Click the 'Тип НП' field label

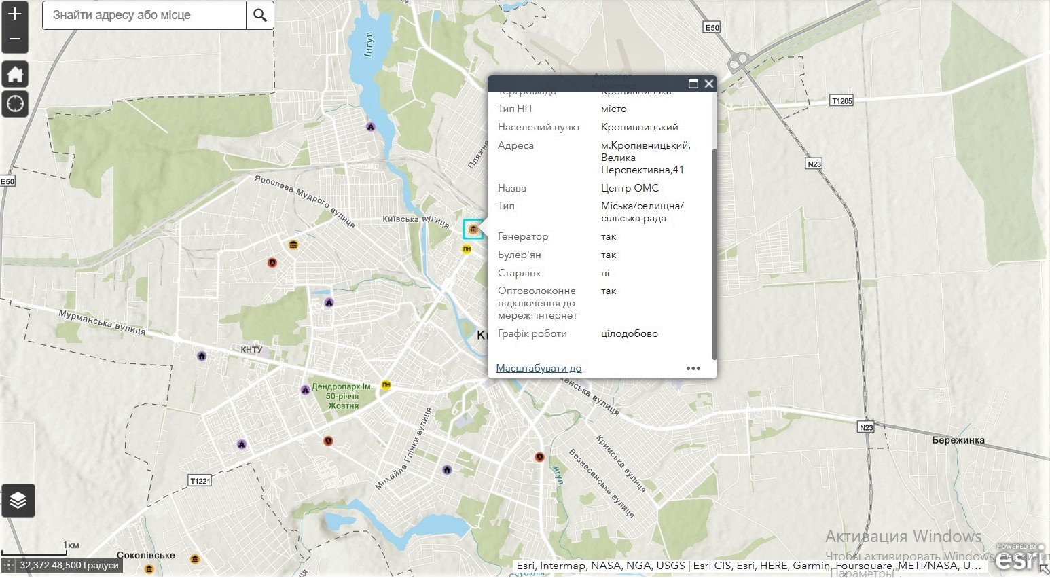[515, 109]
